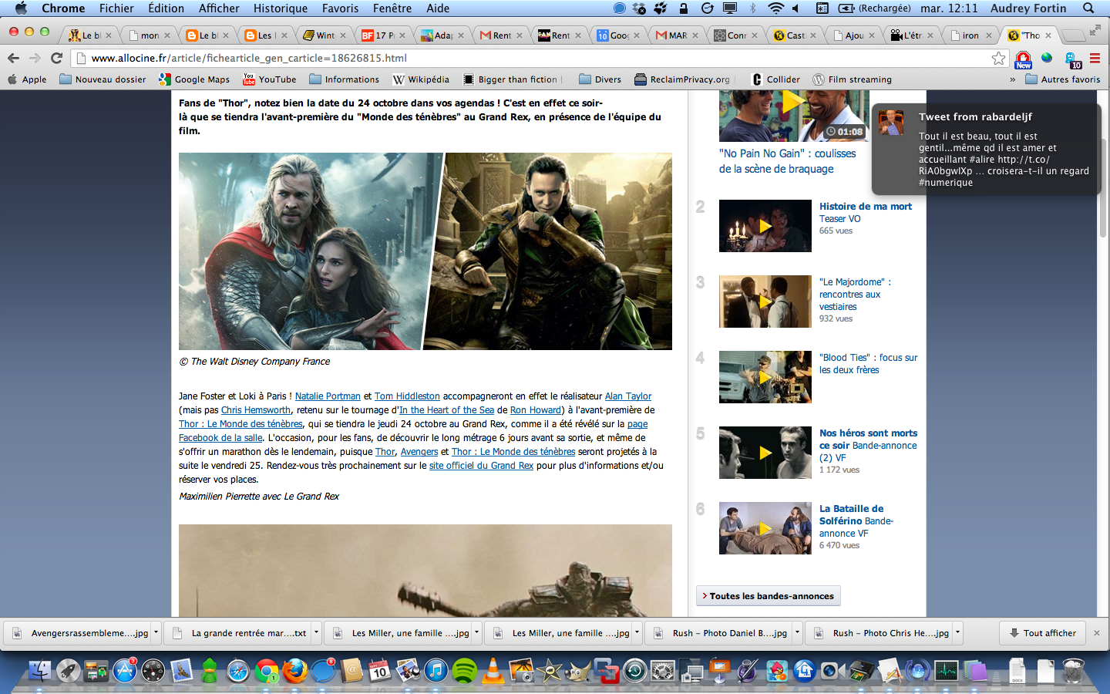The width and height of the screenshot is (1110, 694).
Task: Play the 'Nos héros sont morts ce soir' thumbnail
Action: [x=765, y=453]
